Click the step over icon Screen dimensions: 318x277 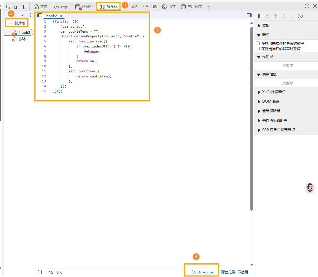[267, 16]
